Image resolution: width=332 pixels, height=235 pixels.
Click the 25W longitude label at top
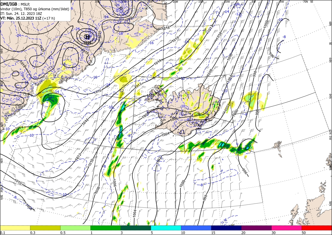coord(149,2)
